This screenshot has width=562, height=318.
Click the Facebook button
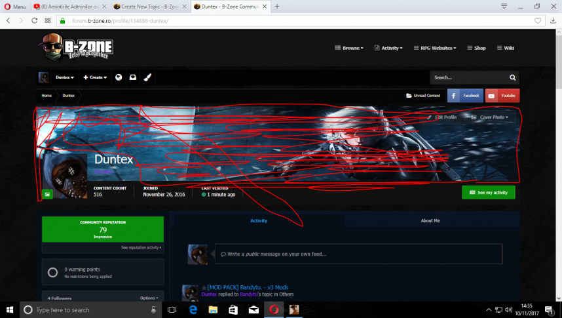coord(465,96)
